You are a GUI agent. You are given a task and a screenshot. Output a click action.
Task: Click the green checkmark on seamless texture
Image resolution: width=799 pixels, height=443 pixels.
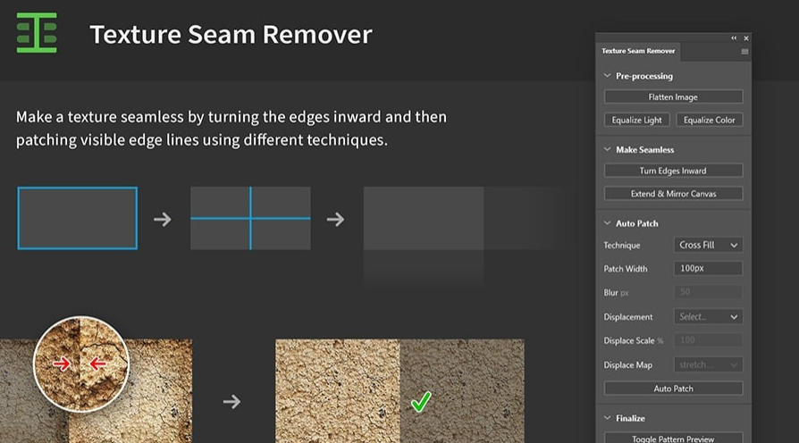pos(420,403)
